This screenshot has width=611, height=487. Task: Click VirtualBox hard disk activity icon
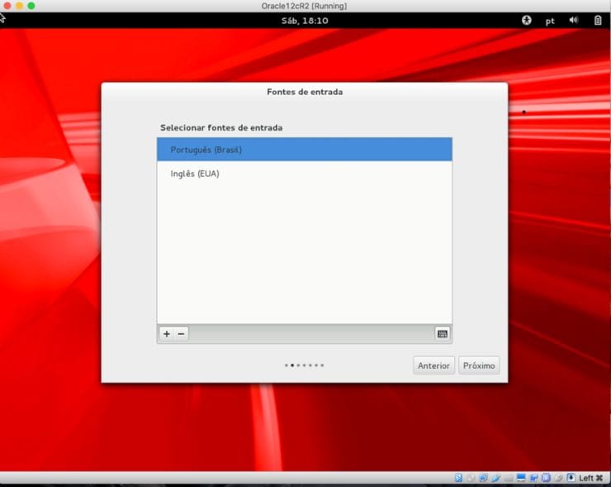pyautogui.click(x=458, y=478)
